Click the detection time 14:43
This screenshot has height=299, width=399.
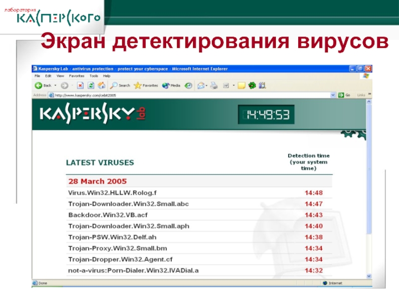click(314, 215)
